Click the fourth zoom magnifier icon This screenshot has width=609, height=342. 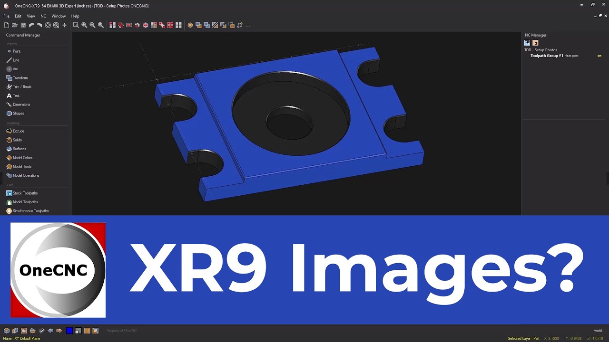[100, 25]
